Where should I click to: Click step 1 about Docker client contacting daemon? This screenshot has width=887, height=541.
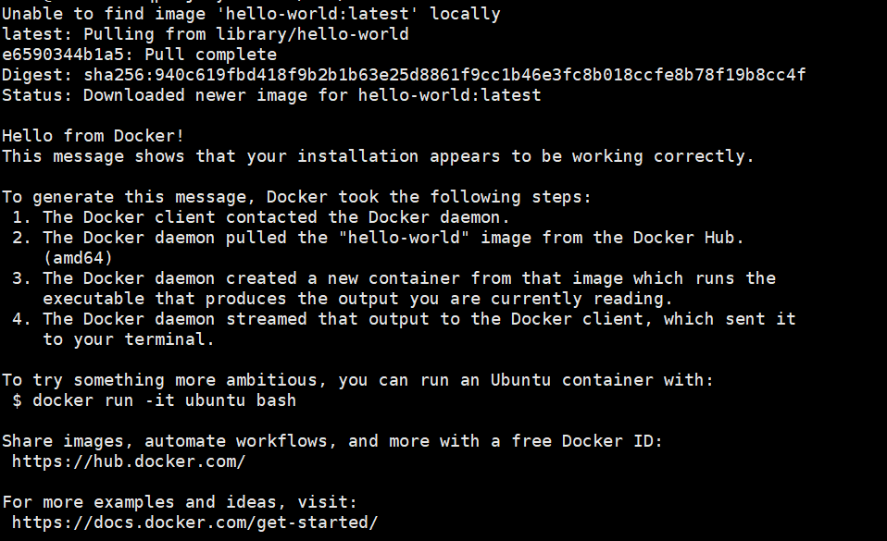click(x=261, y=217)
